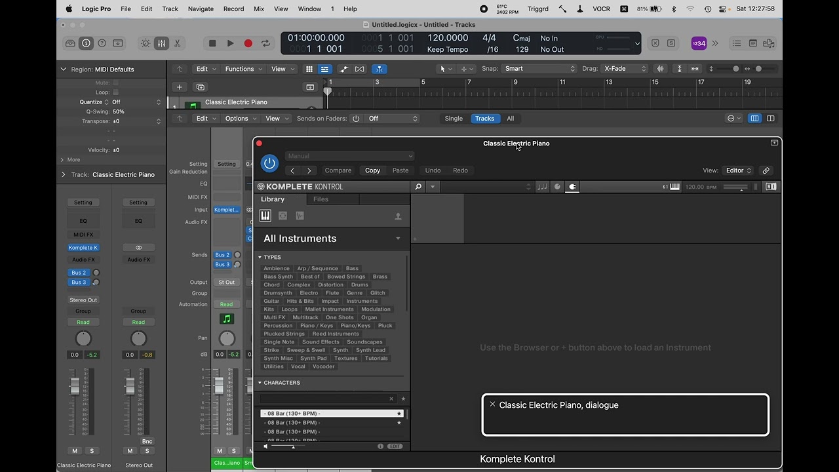The image size is (839, 472).
Task: Switch to the Files tab in browser
Action: 321,199
